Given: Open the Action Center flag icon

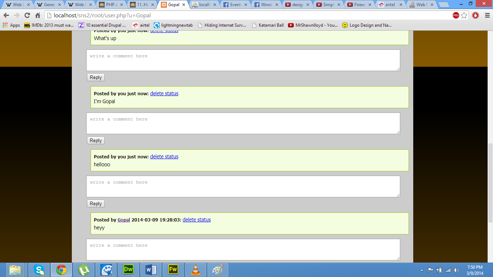Looking at the screenshot, I should (430, 270).
